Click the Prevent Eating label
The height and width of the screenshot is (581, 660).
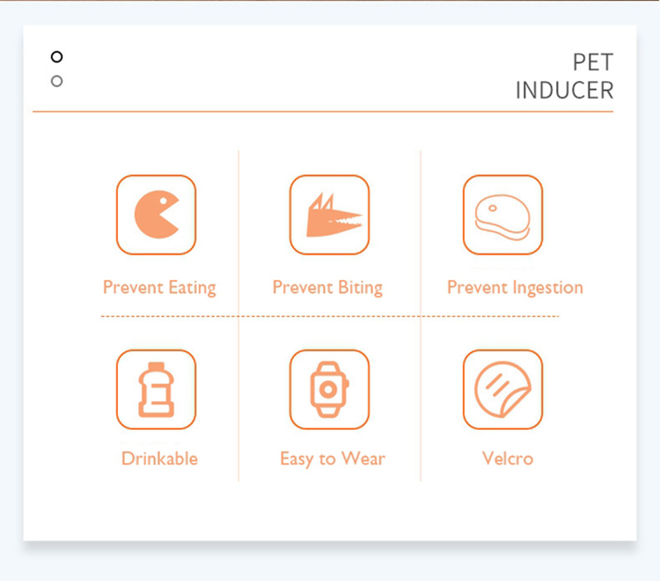[159, 287]
